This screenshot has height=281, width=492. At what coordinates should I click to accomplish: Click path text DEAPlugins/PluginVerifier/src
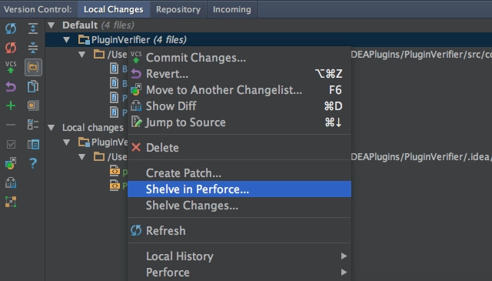tap(417, 55)
